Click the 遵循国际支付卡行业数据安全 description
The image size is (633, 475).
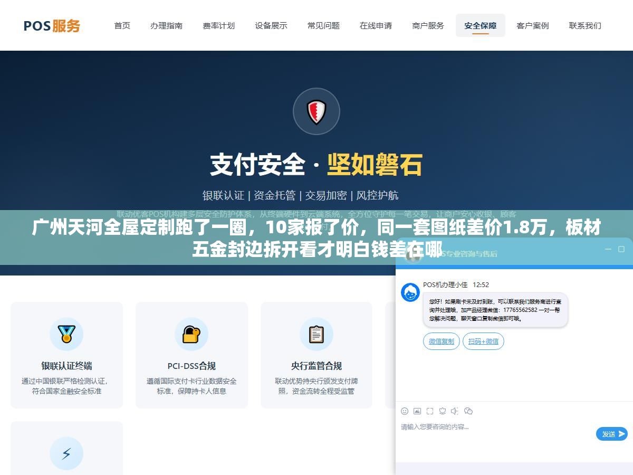(x=191, y=386)
